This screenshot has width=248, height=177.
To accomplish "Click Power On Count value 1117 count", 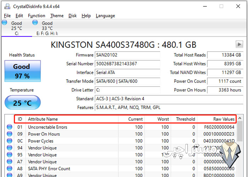I will pos(225,81).
